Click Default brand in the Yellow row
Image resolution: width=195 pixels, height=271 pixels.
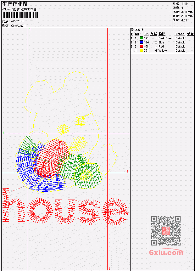point(180,51)
